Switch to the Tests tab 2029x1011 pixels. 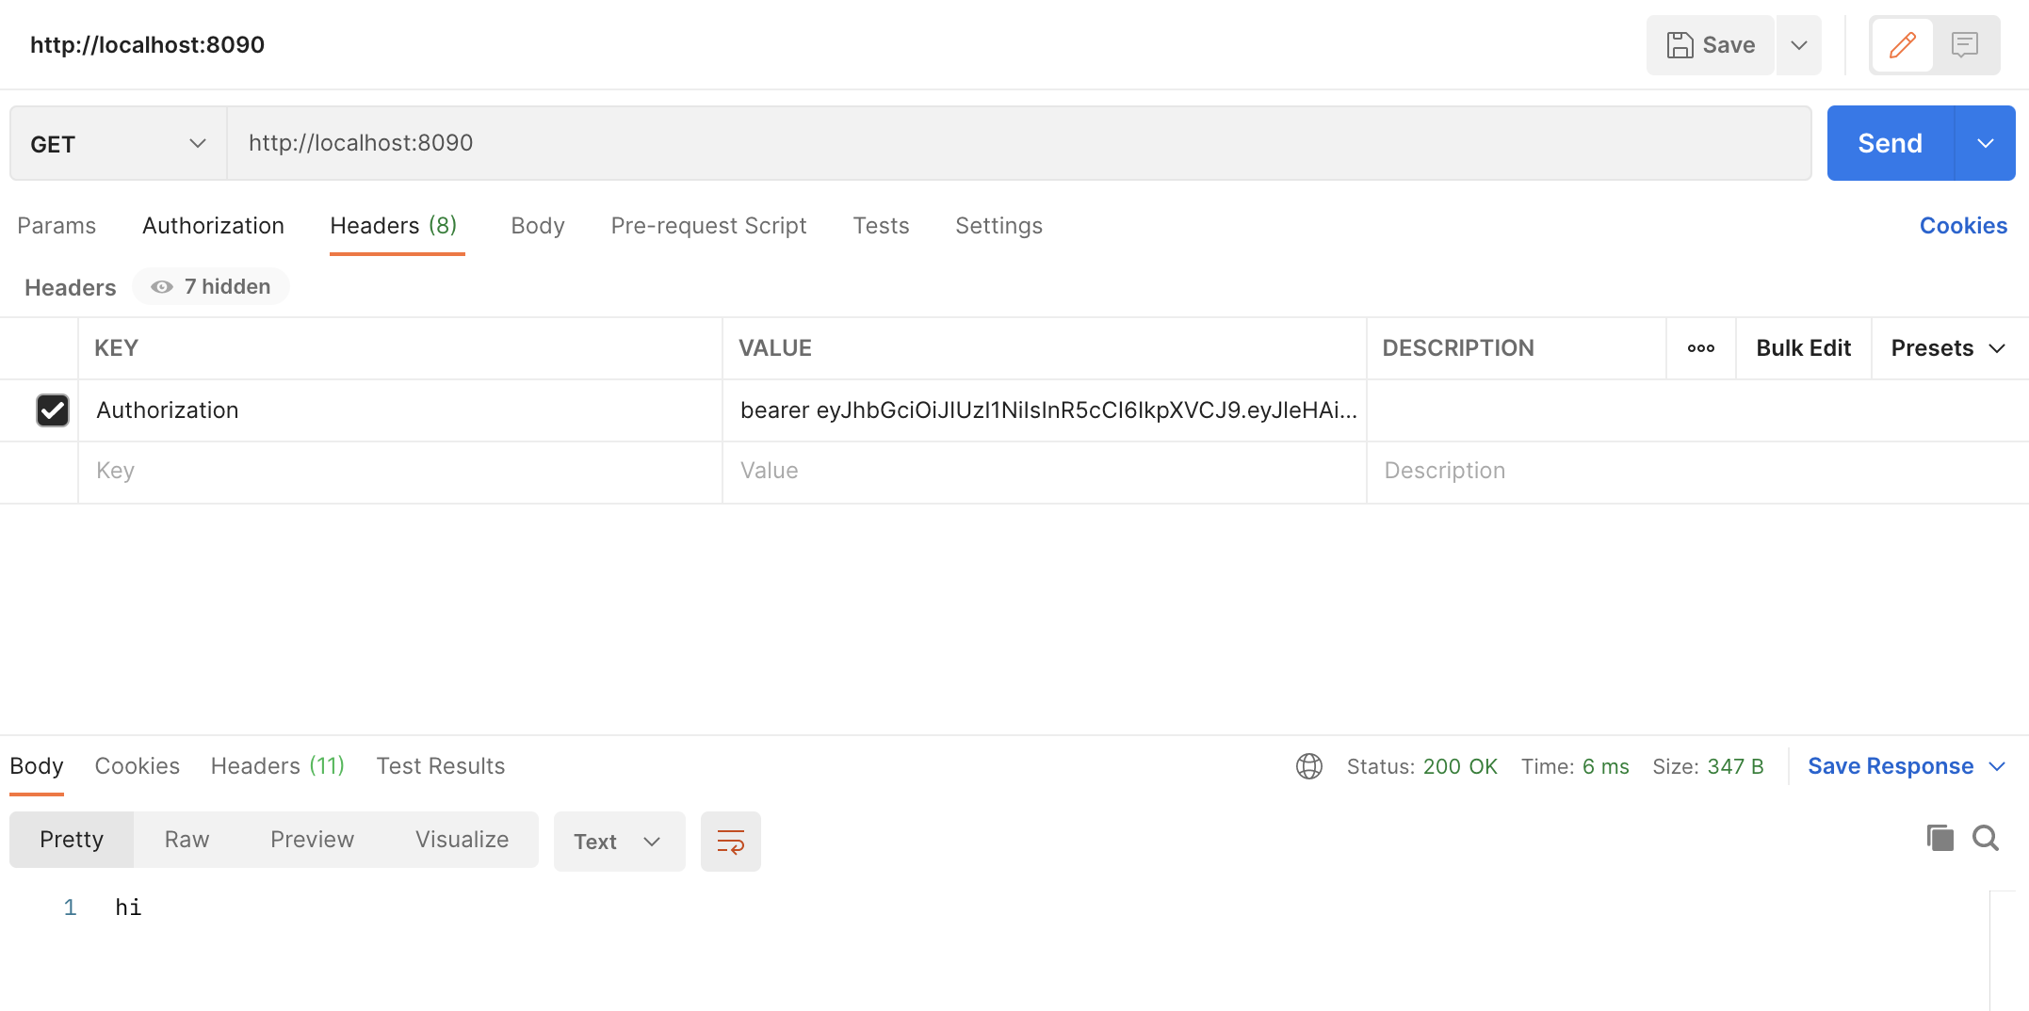pyautogui.click(x=881, y=226)
